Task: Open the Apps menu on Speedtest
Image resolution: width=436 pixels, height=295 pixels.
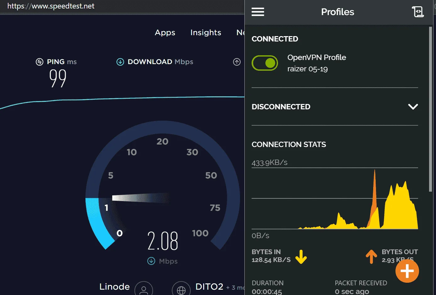Action: tap(165, 33)
